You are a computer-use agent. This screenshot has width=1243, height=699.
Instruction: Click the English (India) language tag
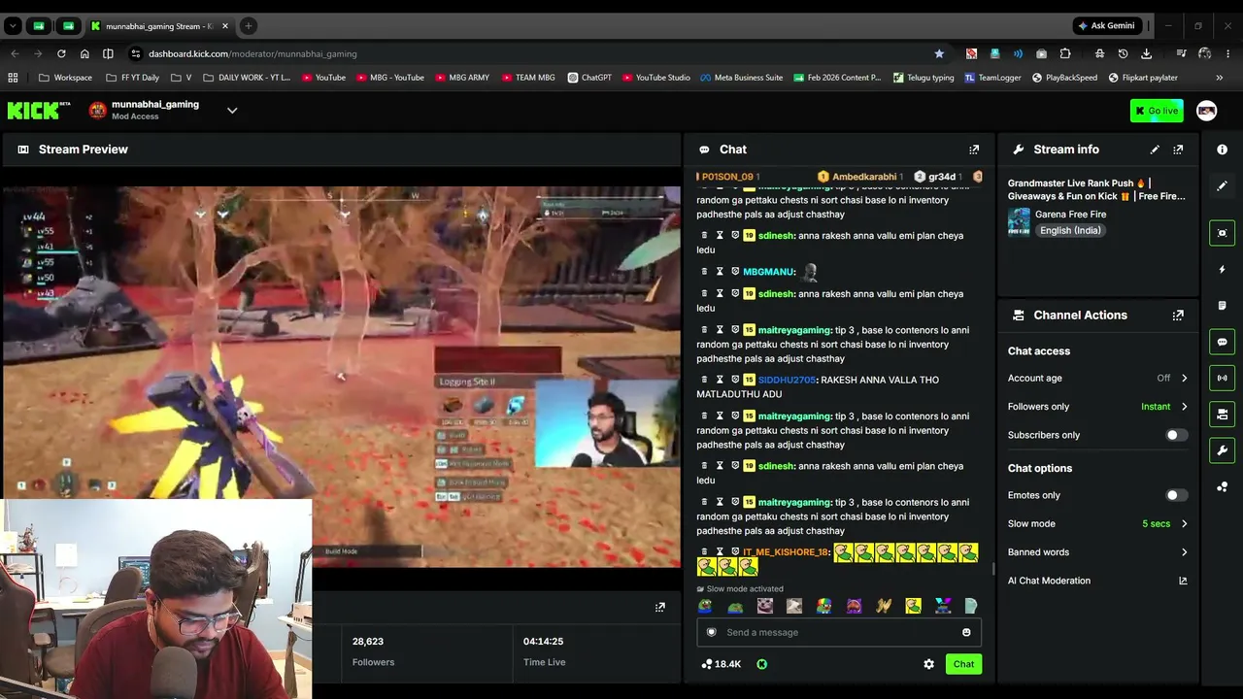click(x=1070, y=231)
